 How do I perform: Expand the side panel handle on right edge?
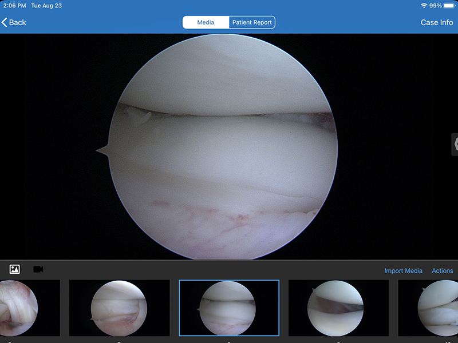[x=455, y=145]
